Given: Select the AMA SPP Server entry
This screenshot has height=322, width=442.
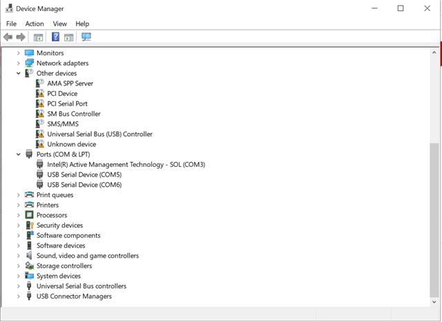Looking at the screenshot, I should click(x=70, y=83).
